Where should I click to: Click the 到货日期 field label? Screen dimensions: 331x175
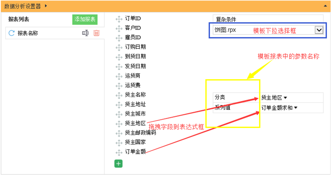(135, 56)
